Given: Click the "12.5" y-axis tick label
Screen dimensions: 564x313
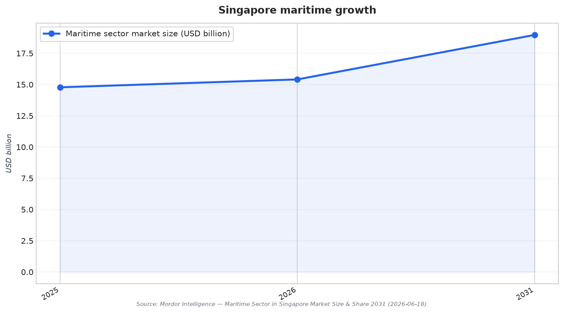Looking at the screenshot, I should pos(24,116).
